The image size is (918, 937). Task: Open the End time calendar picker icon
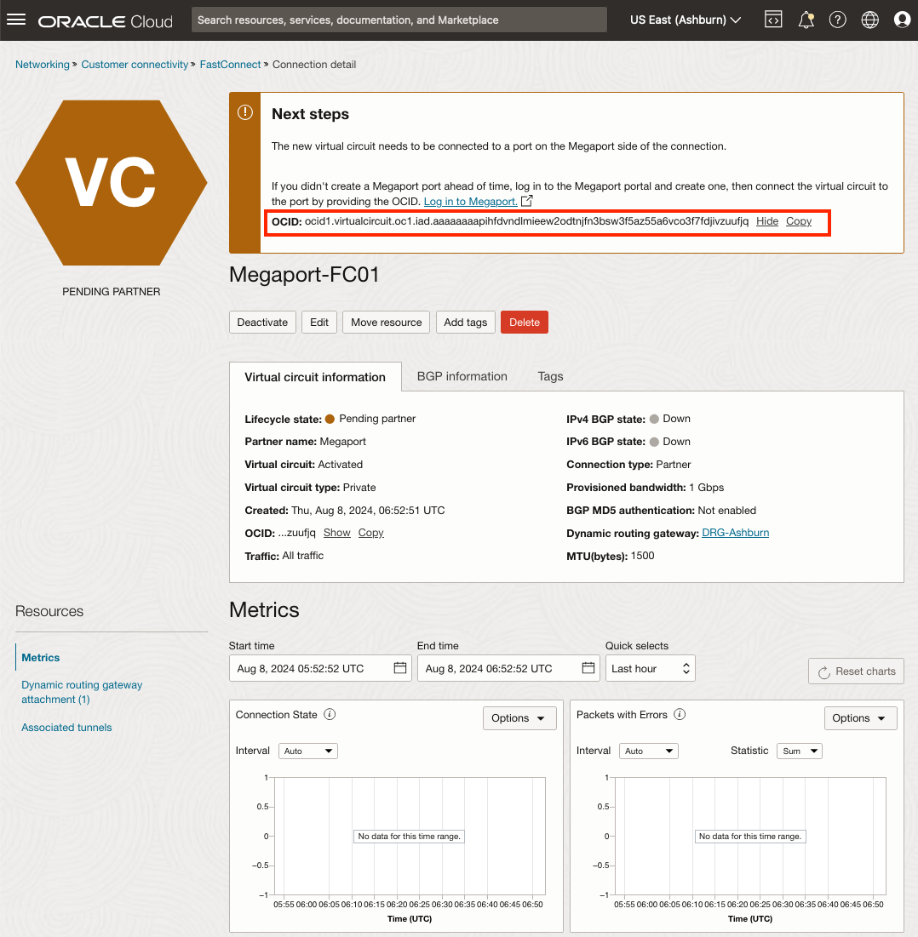588,668
